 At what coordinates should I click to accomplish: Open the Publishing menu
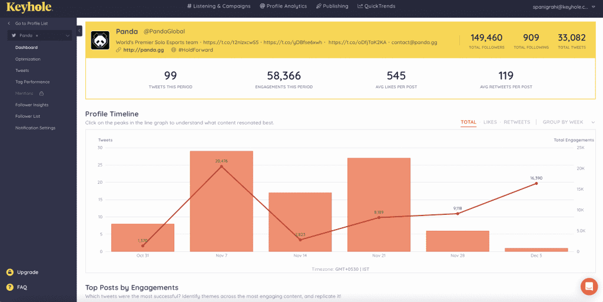coord(332,6)
